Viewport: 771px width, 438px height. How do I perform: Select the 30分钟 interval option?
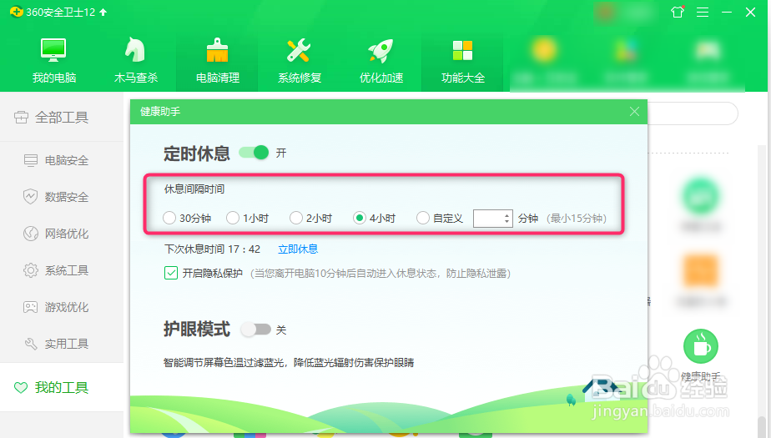pyautogui.click(x=169, y=218)
